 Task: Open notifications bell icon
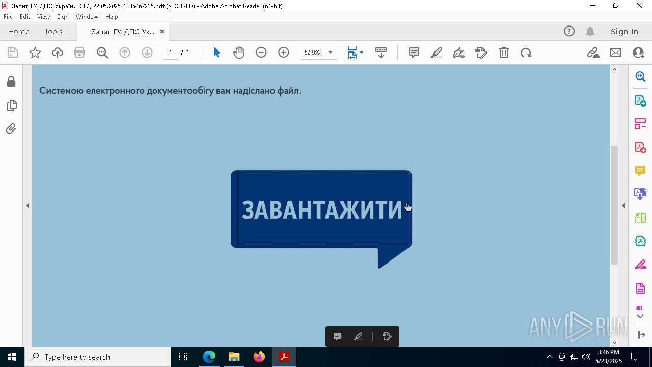click(x=590, y=31)
